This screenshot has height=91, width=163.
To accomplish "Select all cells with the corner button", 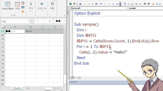I will point(3,27).
